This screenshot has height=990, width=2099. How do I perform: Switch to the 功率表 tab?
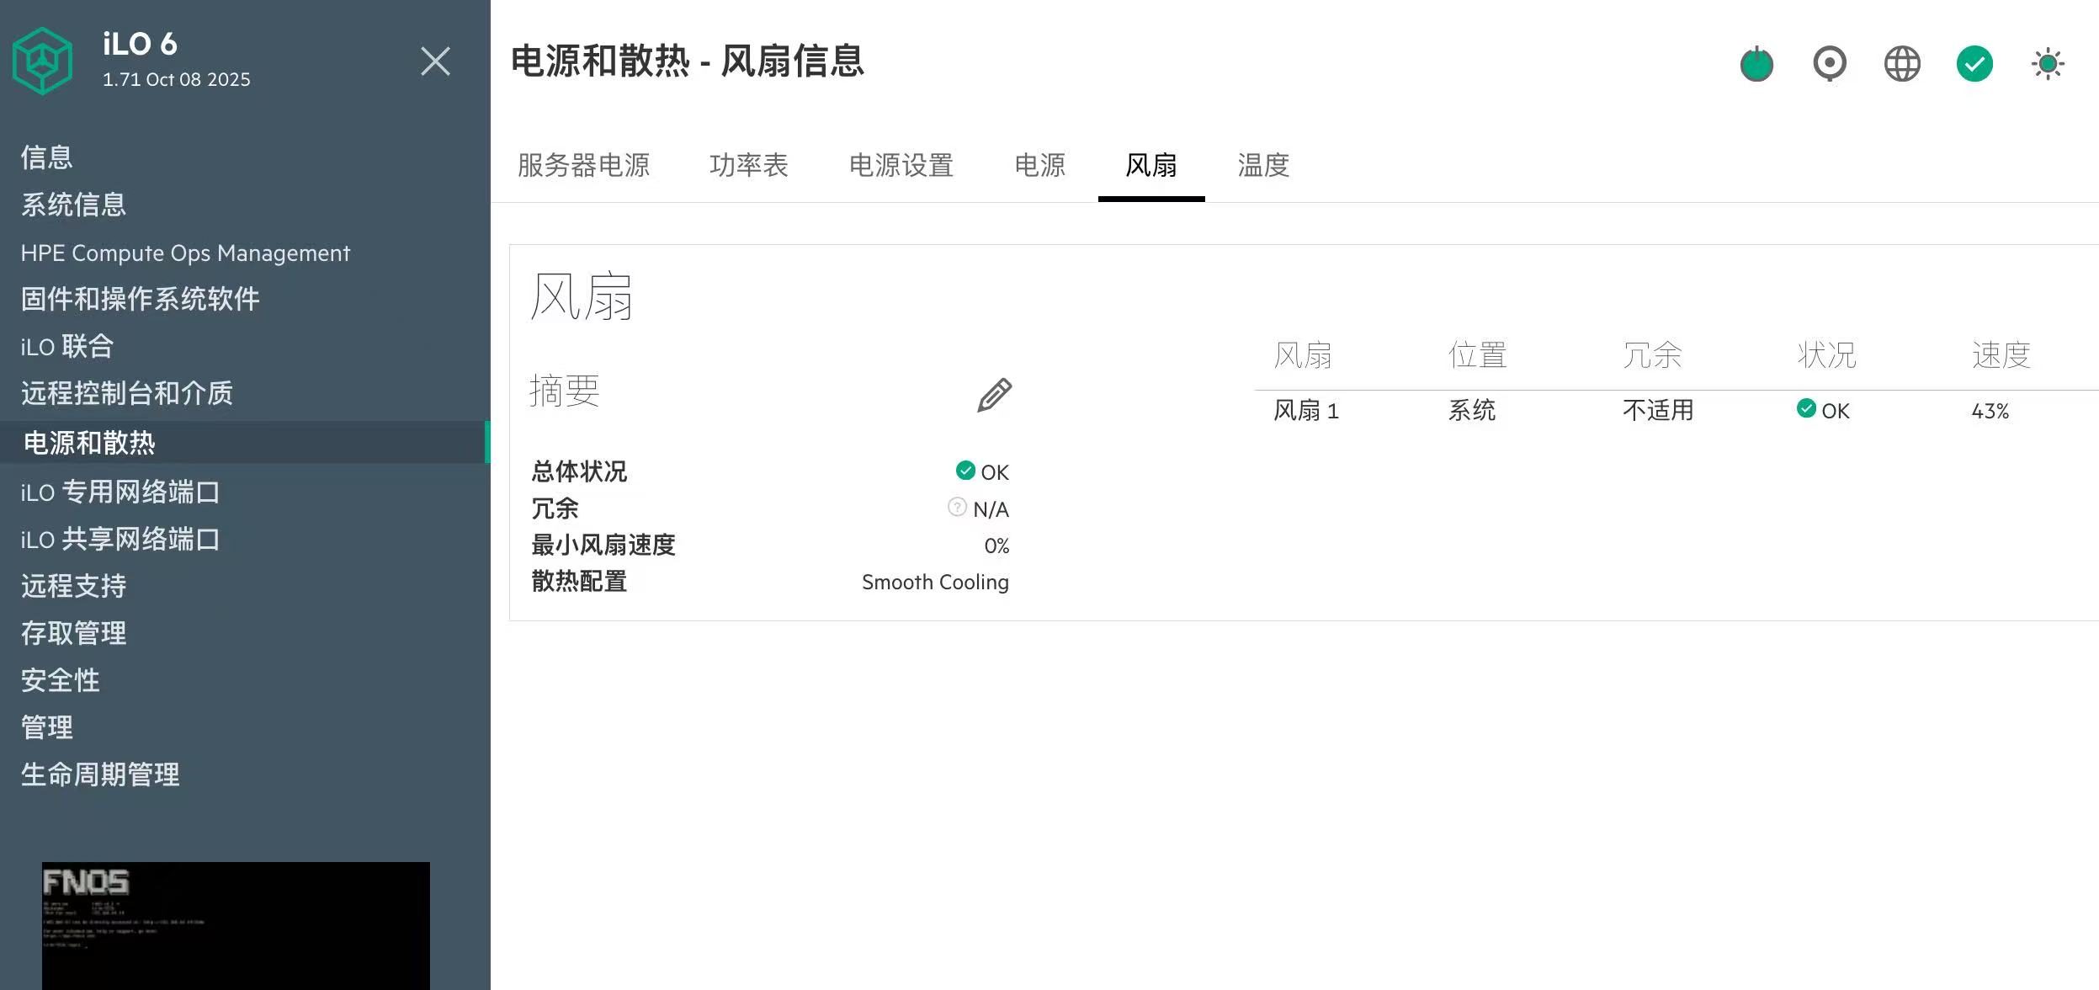748,165
